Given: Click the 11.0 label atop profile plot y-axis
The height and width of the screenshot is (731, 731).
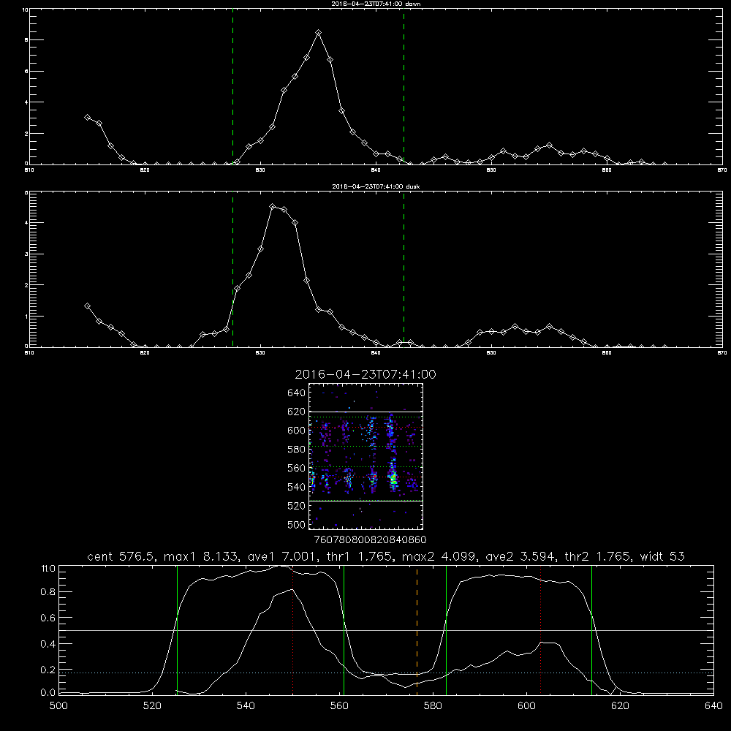Looking at the screenshot, I should (x=48, y=569).
